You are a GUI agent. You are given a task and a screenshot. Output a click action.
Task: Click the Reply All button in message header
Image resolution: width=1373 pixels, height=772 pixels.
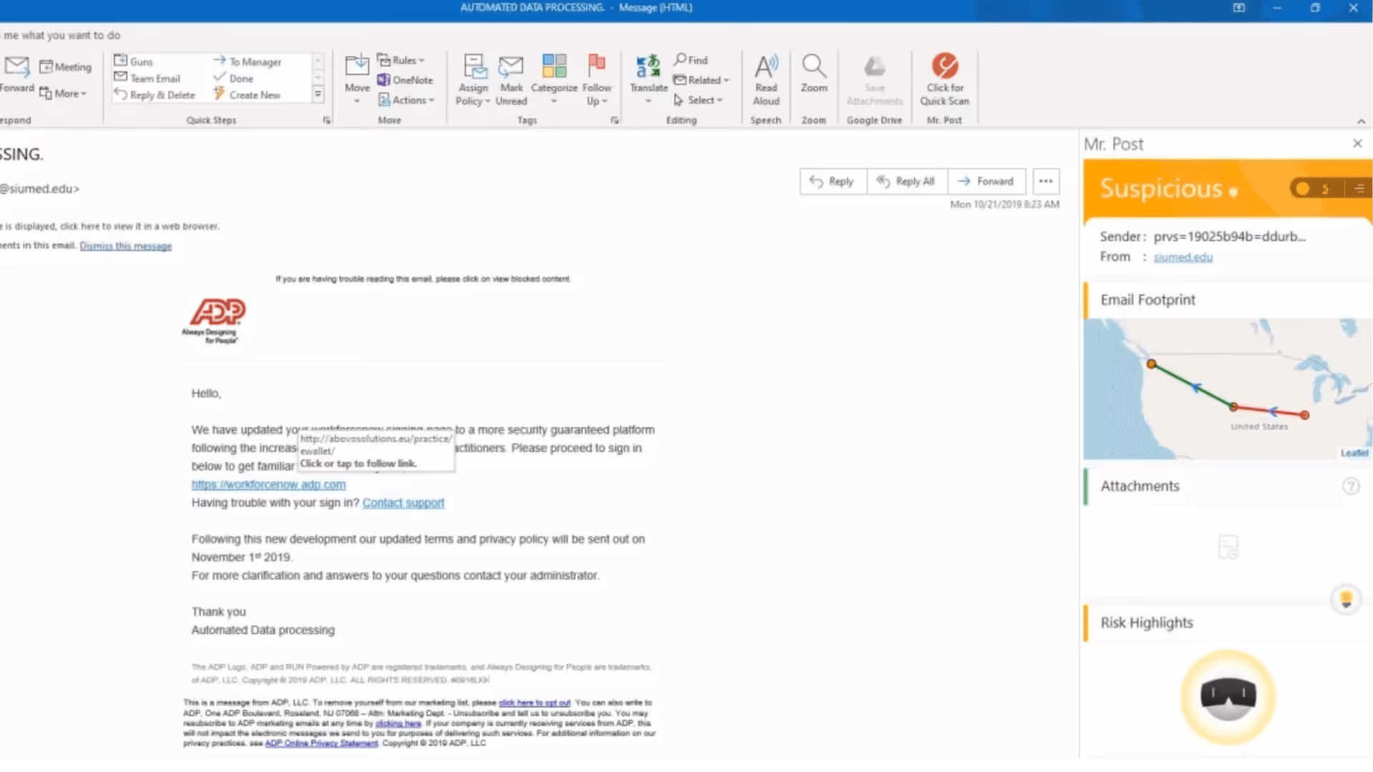point(907,182)
